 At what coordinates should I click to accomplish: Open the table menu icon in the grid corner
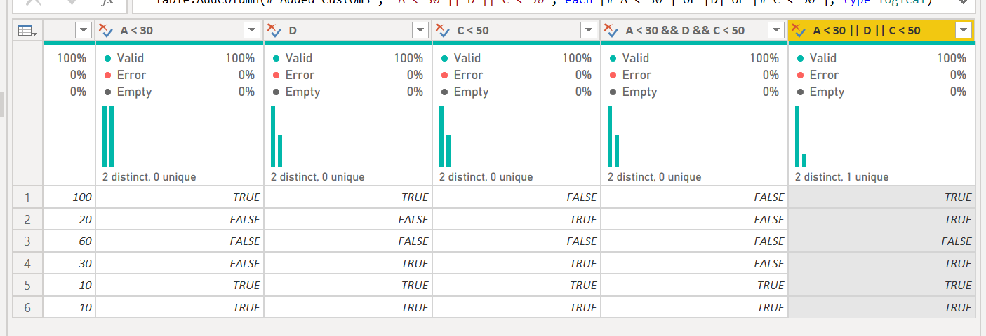pyautogui.click(x=27, y=30)
